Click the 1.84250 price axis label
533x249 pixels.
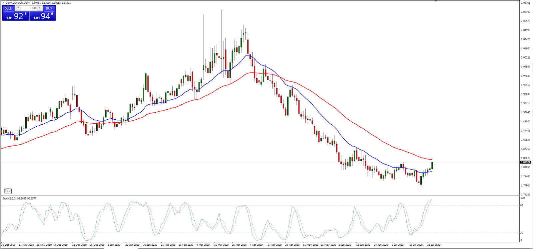point(525,149)
